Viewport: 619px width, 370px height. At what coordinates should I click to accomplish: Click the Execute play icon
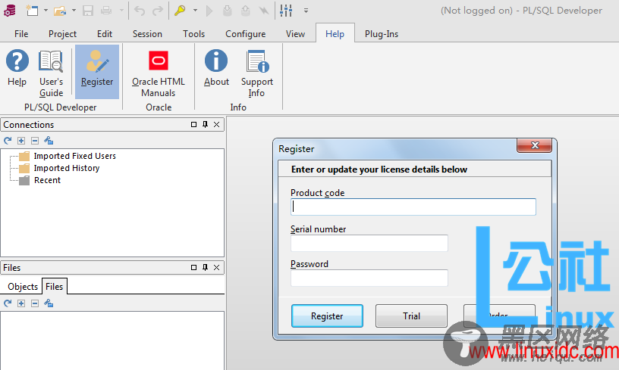209,11
